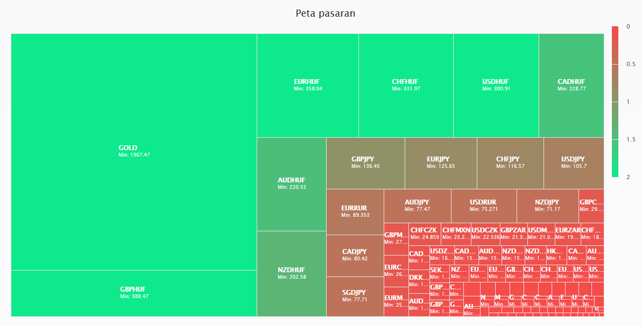Click the USDJPY tile
Image resolution: width=642 pixels, height=326 pixels.
574,163
